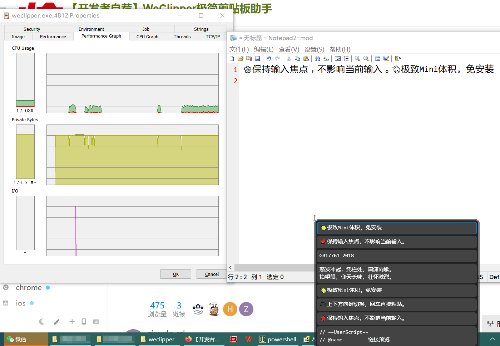
Task: Open Replace using the ab-ac icon
Action: 326,59
